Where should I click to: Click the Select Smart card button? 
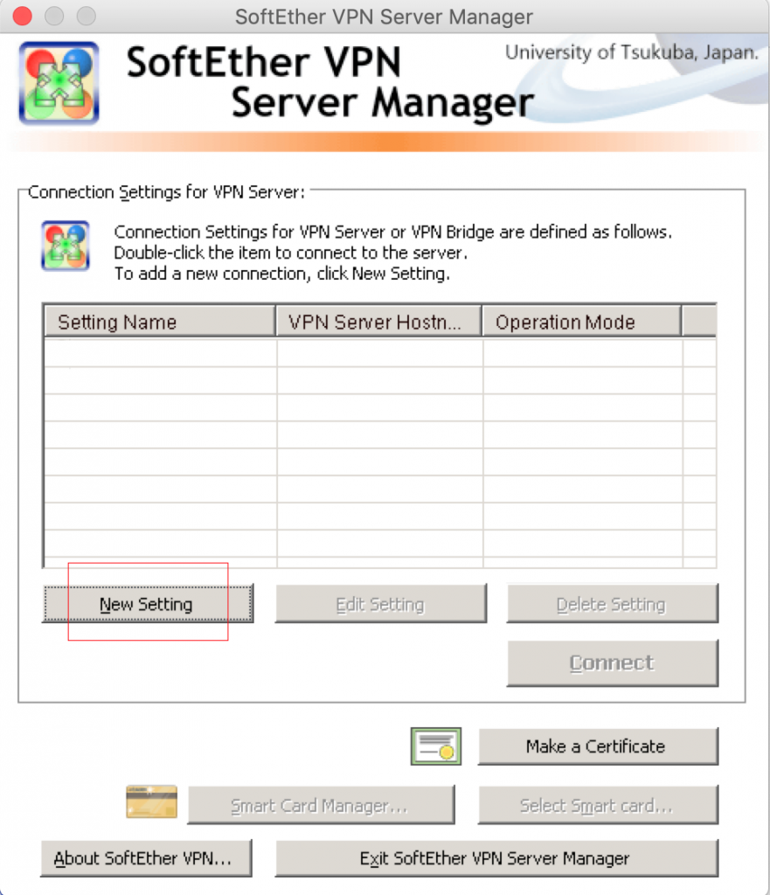click(598, 805)
